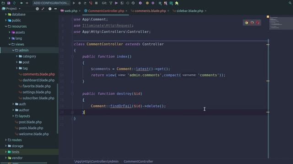Open the Add Configuration selector
Viewport: 293px width, 164px height.
point(51,3)
